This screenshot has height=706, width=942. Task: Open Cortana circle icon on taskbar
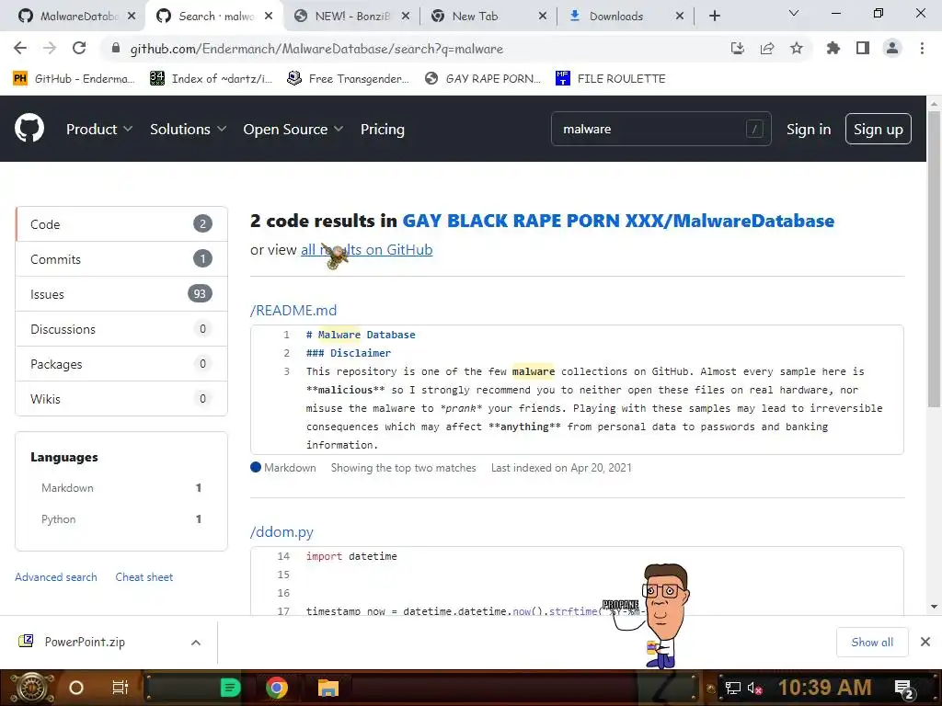tap(75, 688)
